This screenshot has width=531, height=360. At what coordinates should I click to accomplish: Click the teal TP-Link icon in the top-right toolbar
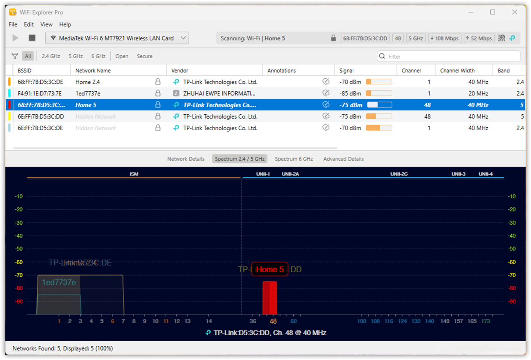point(512,38)
